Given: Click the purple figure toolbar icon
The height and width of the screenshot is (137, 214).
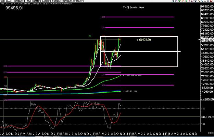Looking at the screenshot, I should click(x=176, y=1).
